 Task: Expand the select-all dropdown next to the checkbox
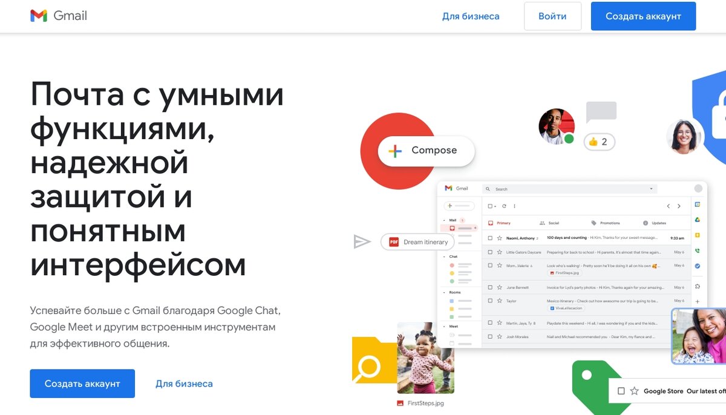click(495, 206)
